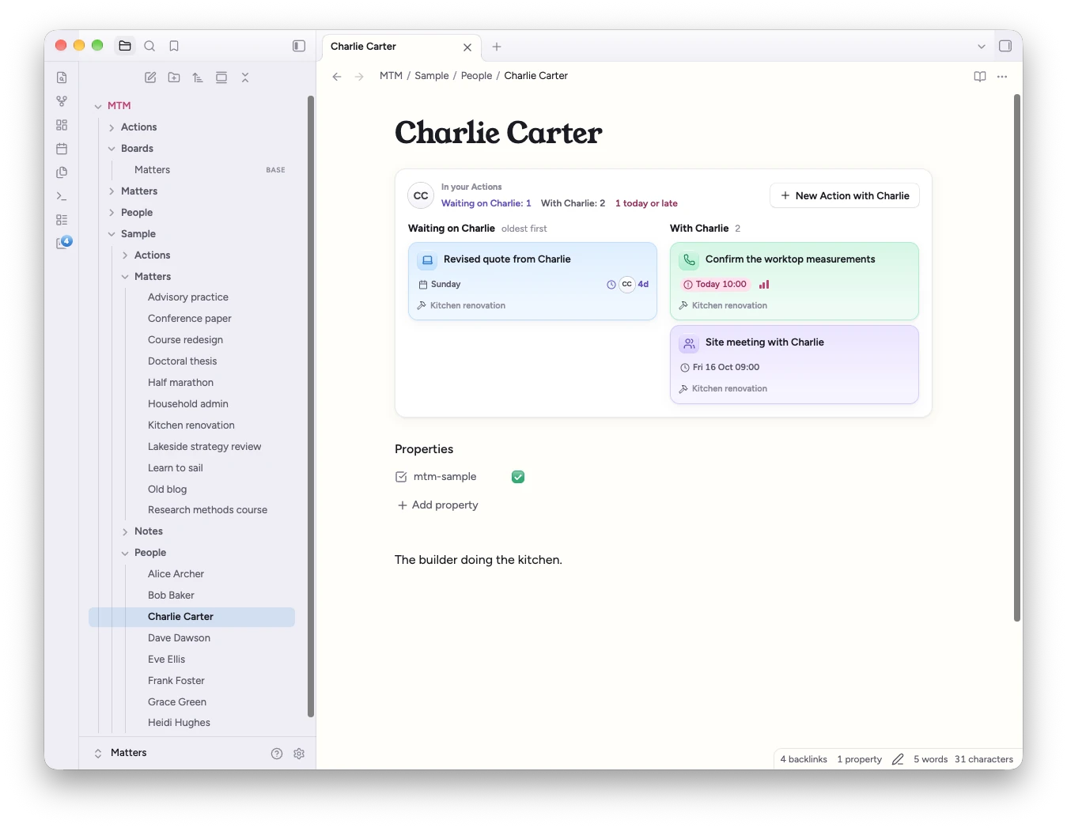Open Revised quote from Charlie card
This screenshot has width=1067, height=828.
[532, 282]
